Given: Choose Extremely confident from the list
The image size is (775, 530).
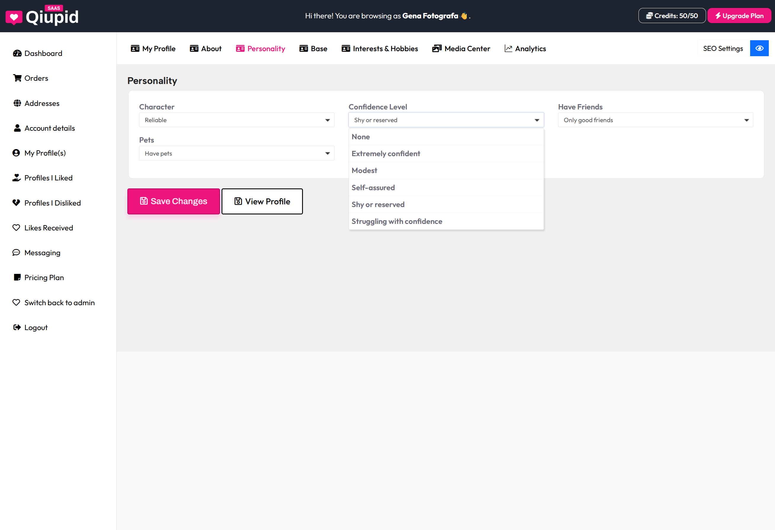Looking at the screenshot, I should (386, 153).
